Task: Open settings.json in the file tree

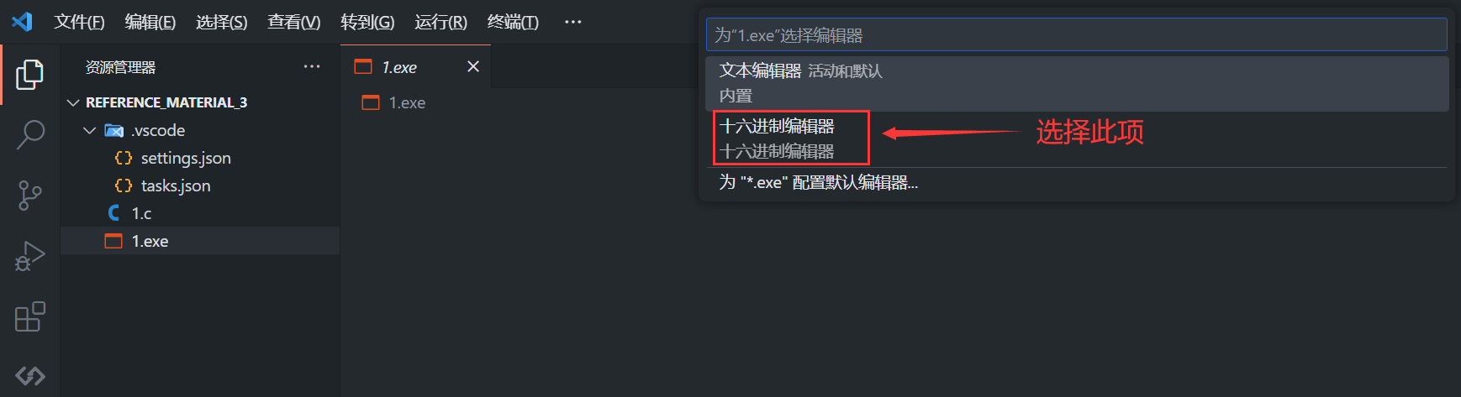Action: (186, 158)
